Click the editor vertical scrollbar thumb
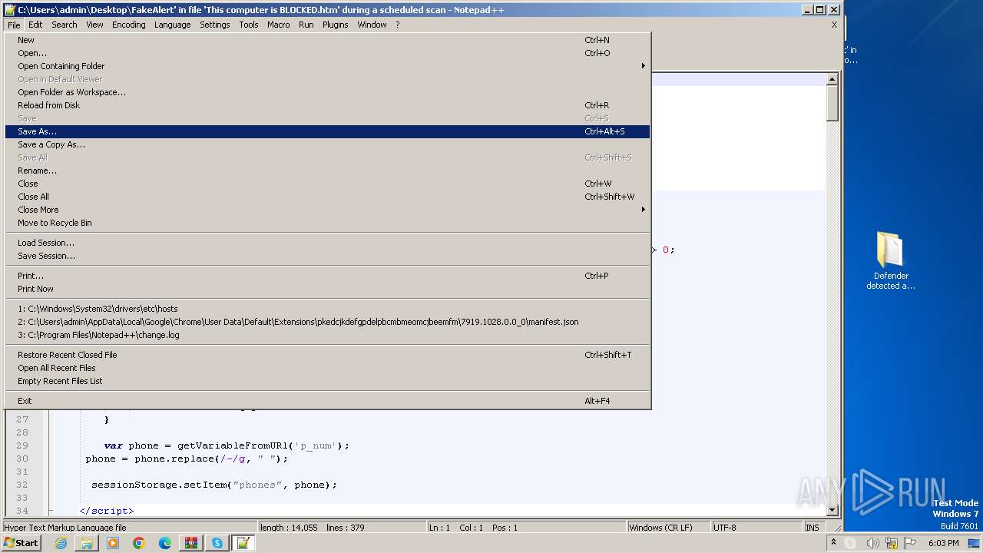The height and width of the screenshot is (553, 983). click(x=832, y=103)
